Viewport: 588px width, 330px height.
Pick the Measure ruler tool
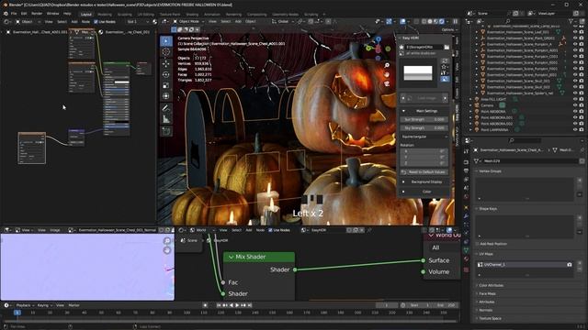[166, 119]
